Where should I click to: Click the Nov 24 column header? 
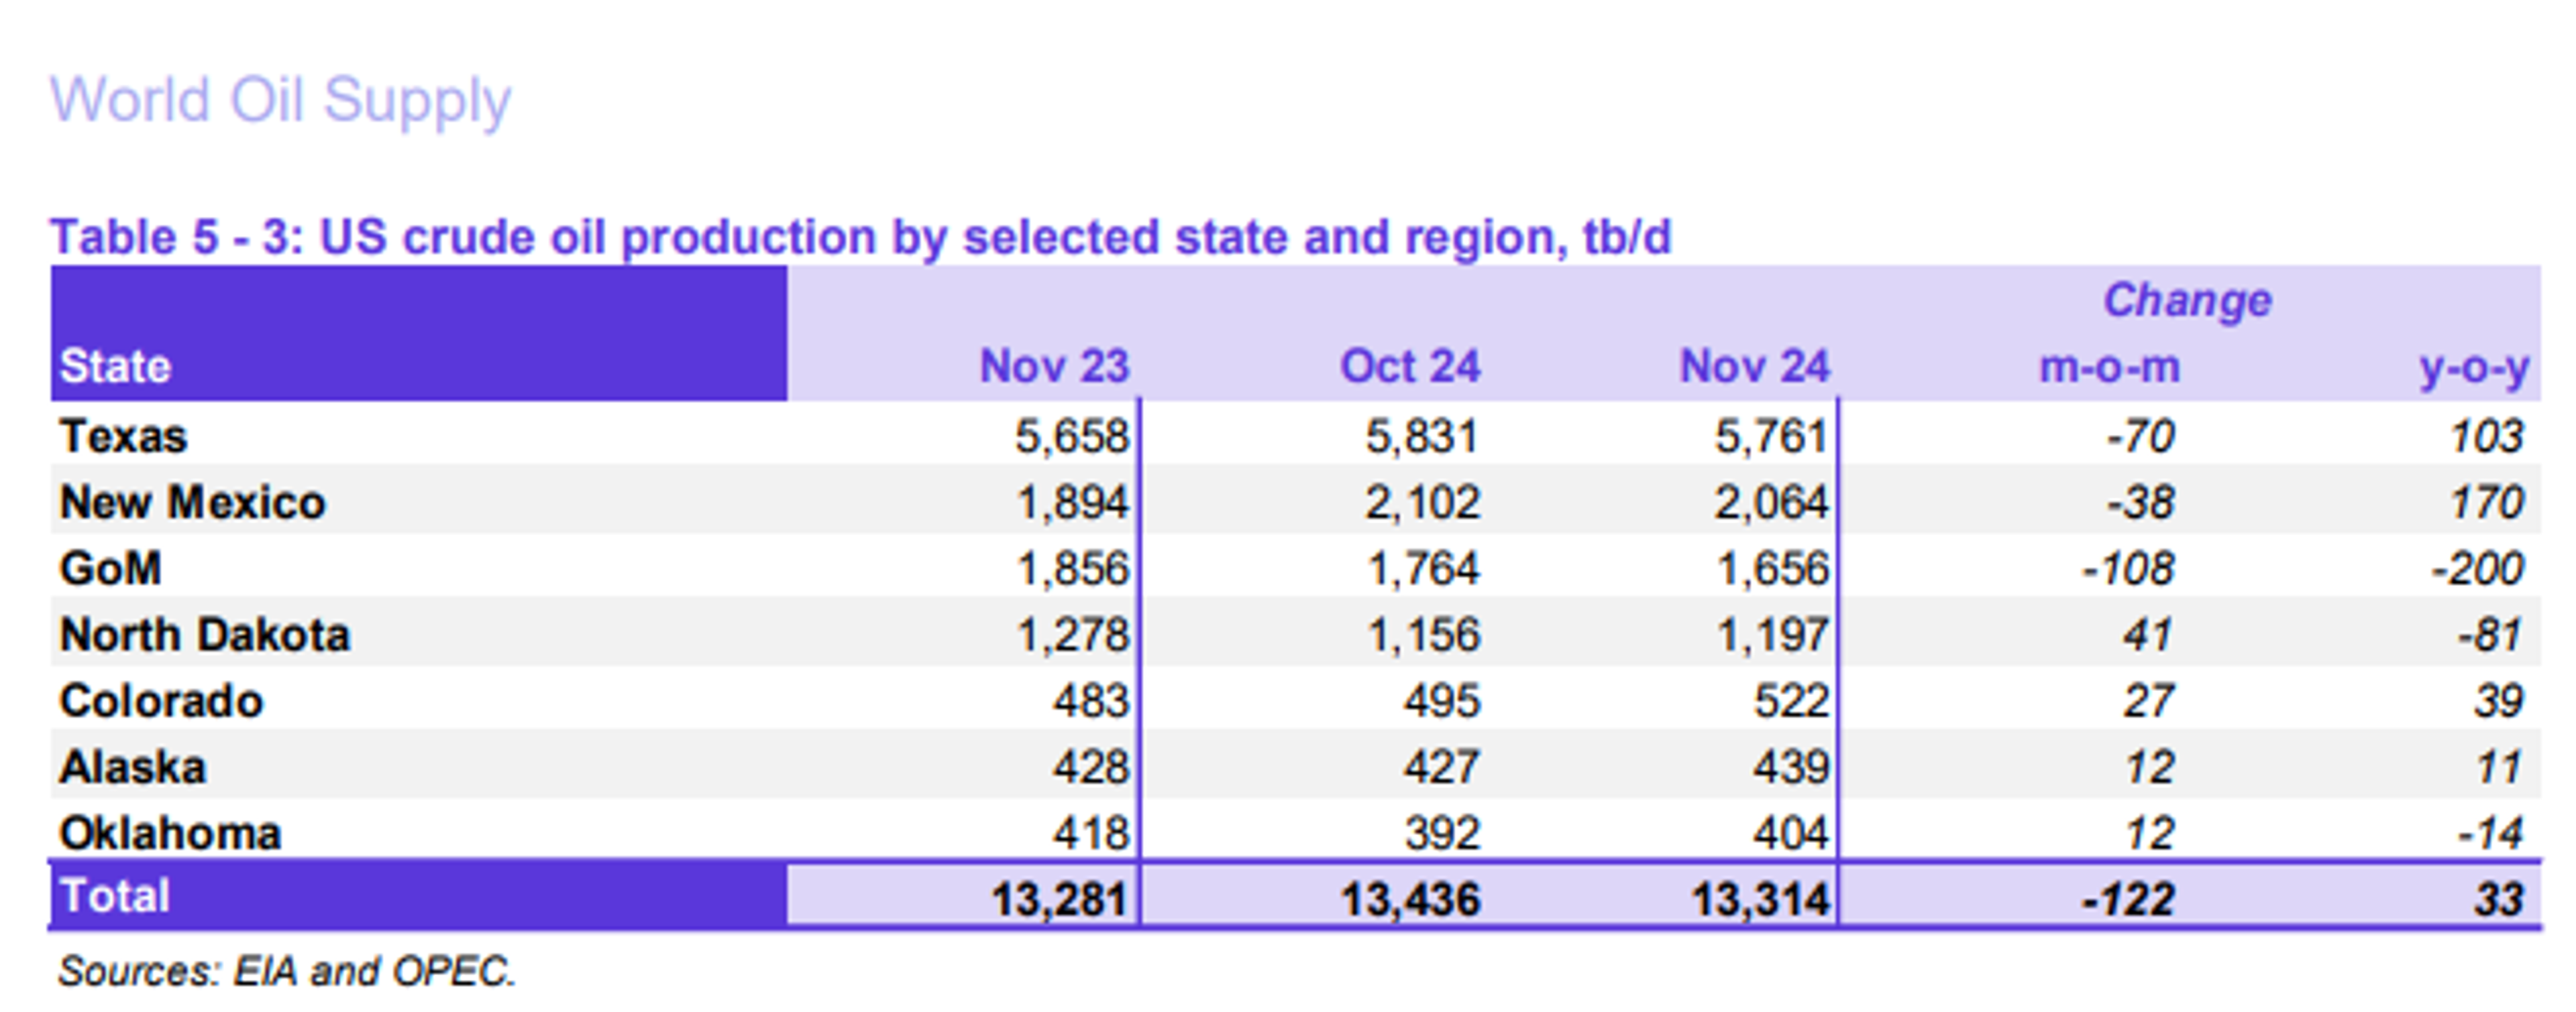pos(1754,367)
